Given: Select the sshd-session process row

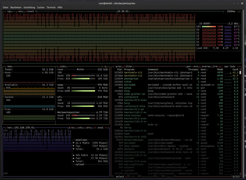Looking at the screenshot, I should pos(176,115).
